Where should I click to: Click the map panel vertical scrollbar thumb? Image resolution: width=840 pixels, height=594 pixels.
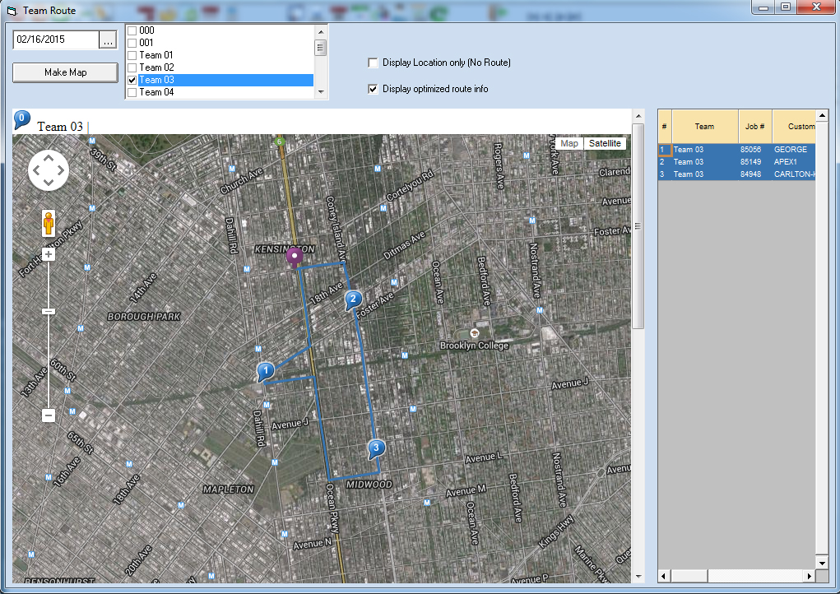tap(638, 226)
